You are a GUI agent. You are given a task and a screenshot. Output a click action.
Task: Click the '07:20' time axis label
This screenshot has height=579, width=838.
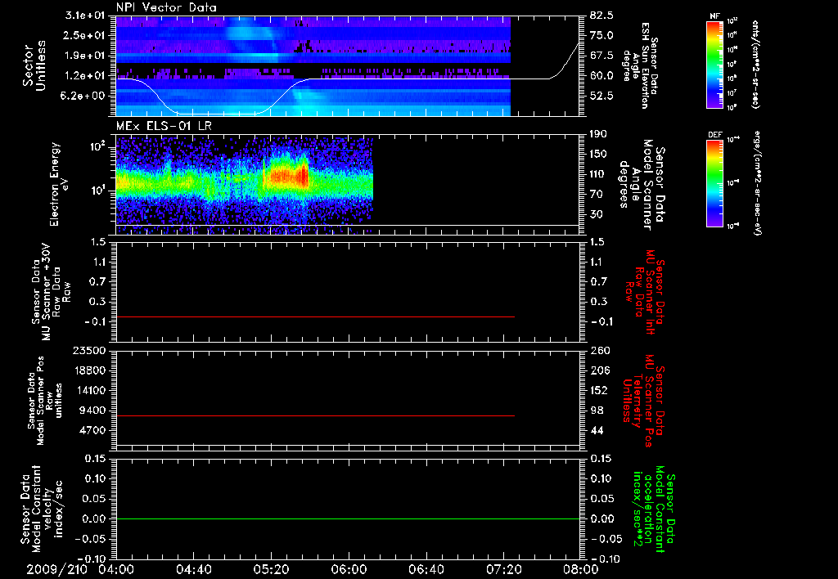504,569
